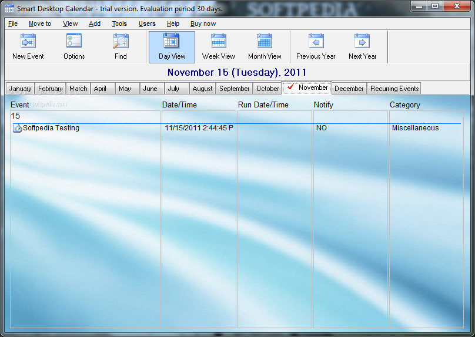Switch to the June tab
Screen dimensions: 475x337
pyautogui.click(x=152, y=89)
